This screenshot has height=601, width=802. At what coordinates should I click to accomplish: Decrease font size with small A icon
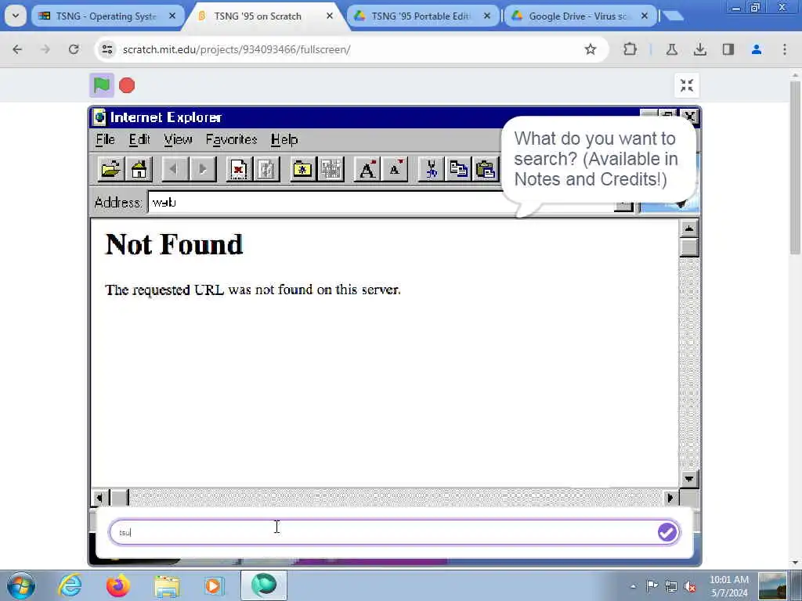(395, 169)
